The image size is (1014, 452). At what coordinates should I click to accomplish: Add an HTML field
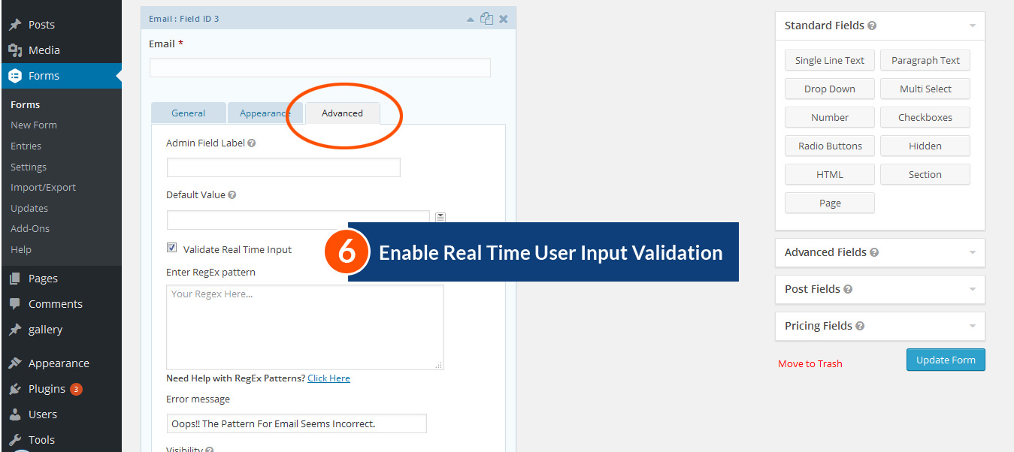click(830, 175)
